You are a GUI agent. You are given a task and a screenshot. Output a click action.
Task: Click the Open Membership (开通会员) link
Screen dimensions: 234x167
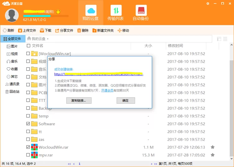(107, 90)
